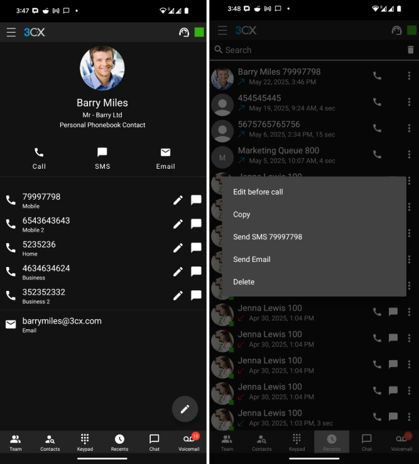Screen dimensions: 419x464
Task: Open Keypad tab on Recents screen
Action: pos(297,443)
